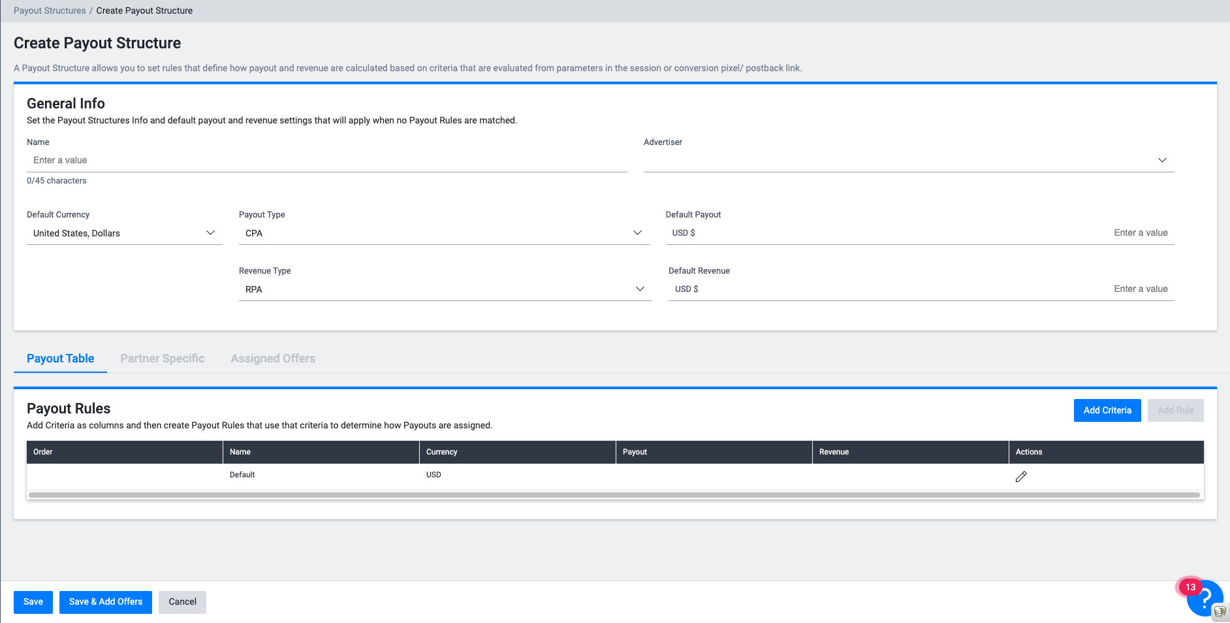Click the Add Rule button
The width and height of the screenshot is (1230, 623).
coord(1175,410)
